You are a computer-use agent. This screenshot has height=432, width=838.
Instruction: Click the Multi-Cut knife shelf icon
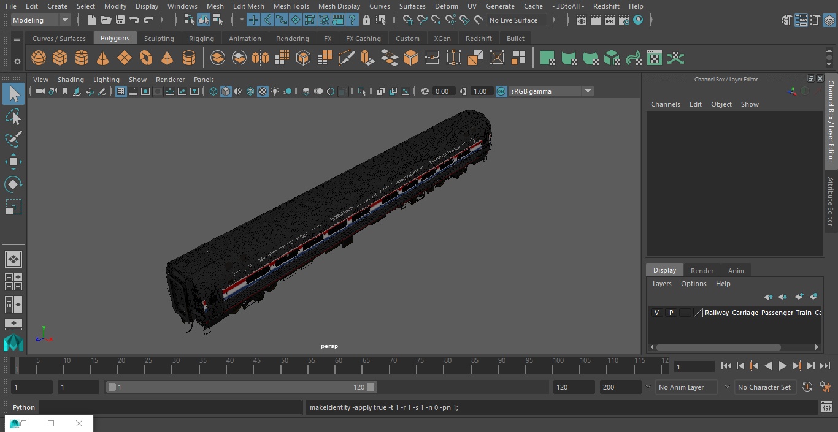click(347, 58)
